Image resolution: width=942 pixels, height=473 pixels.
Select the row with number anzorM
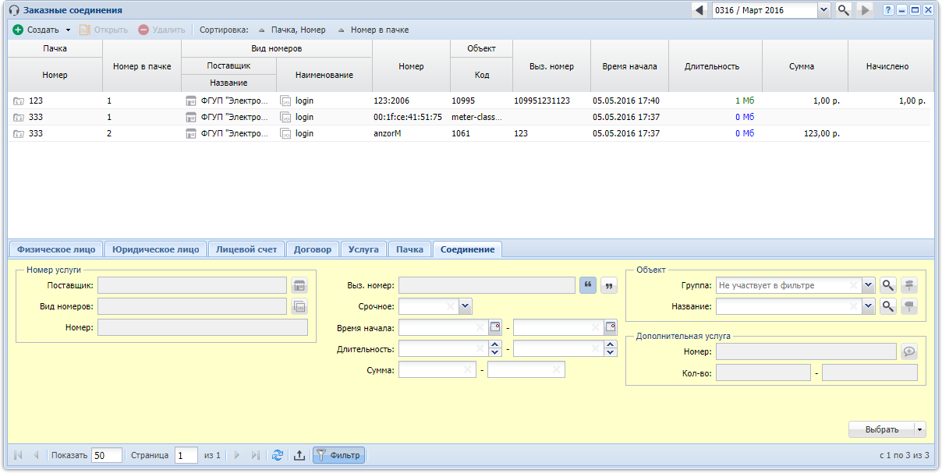click(468, 133)
